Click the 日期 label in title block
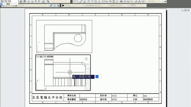This screenshot has height=107, width=191. point(135,99)
